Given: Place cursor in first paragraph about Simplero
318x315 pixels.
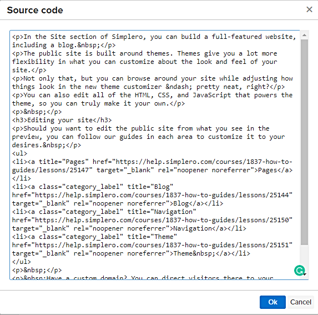Looking at the screenshot, I should coord(154,41).
